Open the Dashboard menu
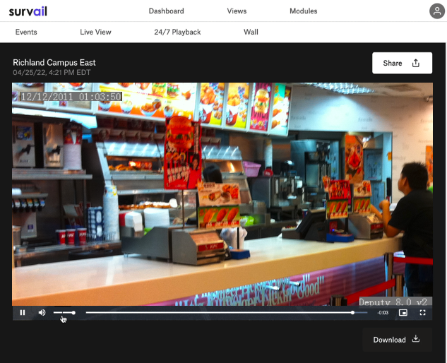 (167, 11)
